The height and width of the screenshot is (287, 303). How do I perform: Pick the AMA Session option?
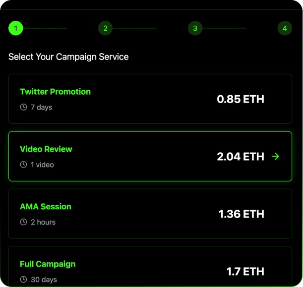click(150, 214)
